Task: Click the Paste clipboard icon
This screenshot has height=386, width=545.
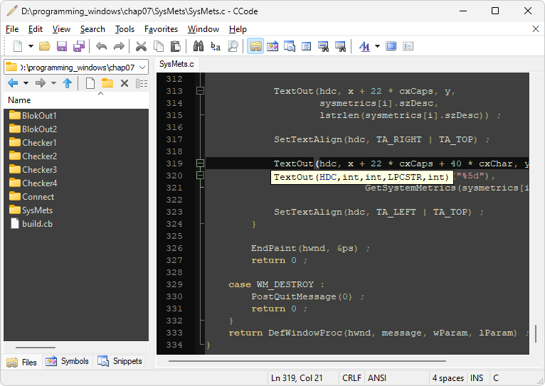Action: [x=176, y=46]
